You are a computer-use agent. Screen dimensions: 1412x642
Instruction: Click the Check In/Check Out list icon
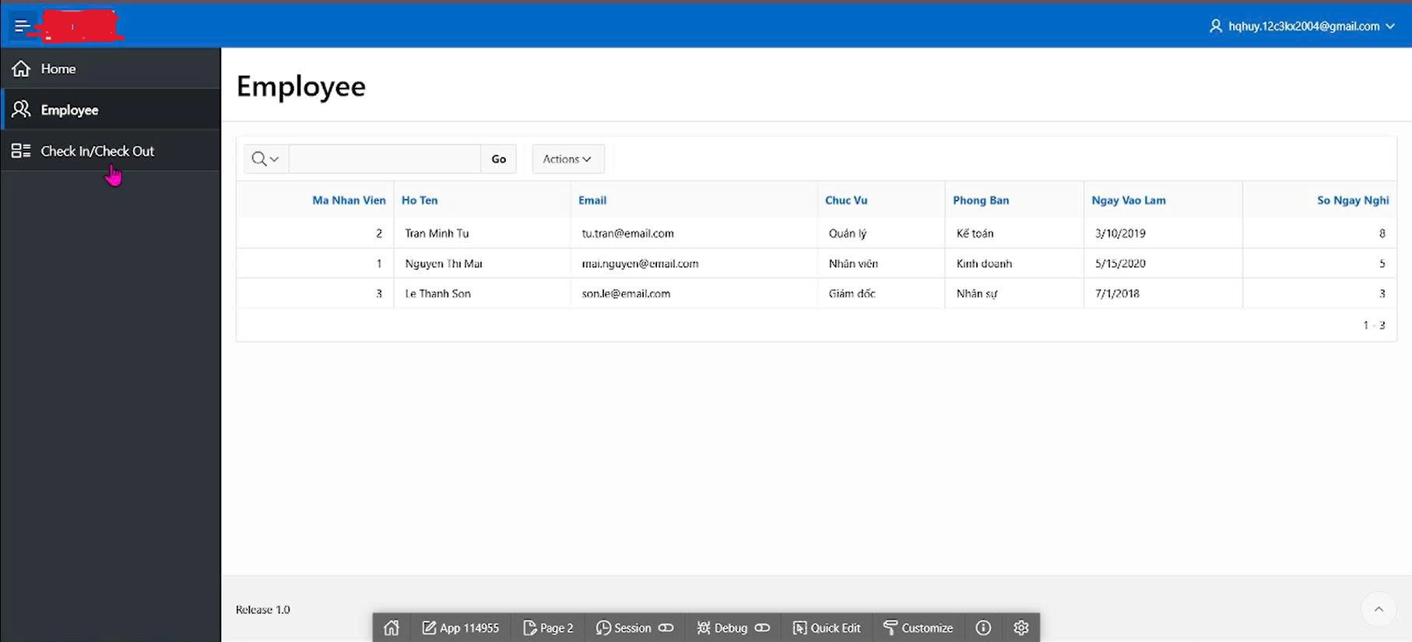click(21, 151)
